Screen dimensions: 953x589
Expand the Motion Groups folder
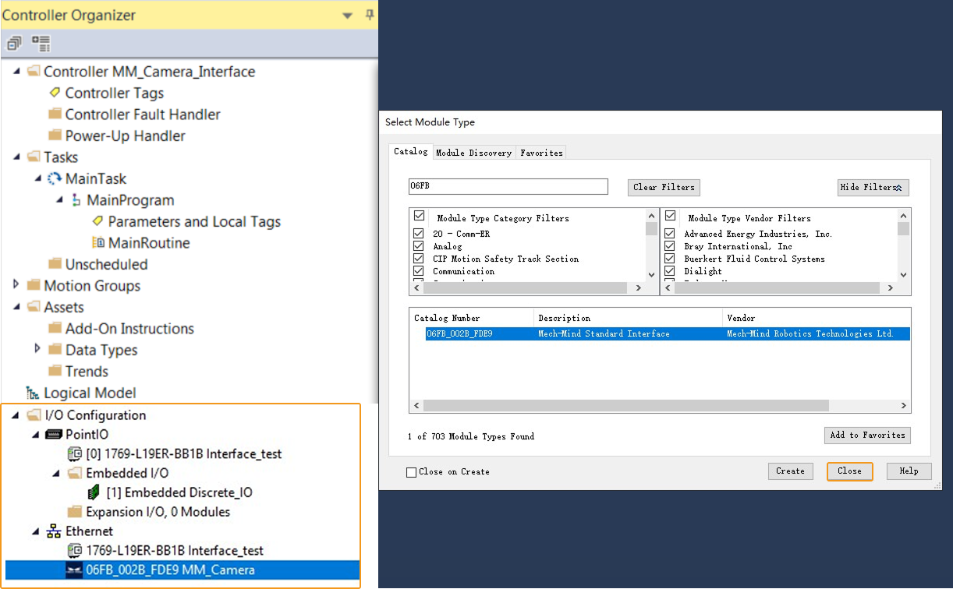[16, 285]
